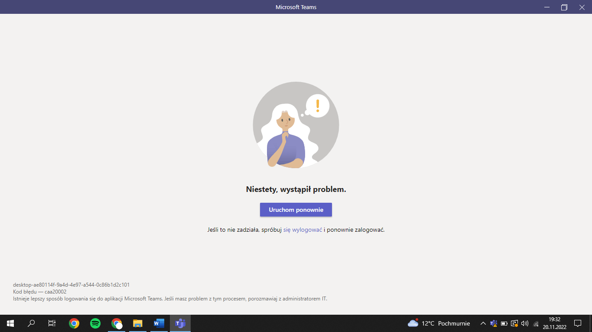Image resolution: width=592 pixels, height=332 pixels.
Task: Open Windows taskbar search
Action: click(31, 323)
